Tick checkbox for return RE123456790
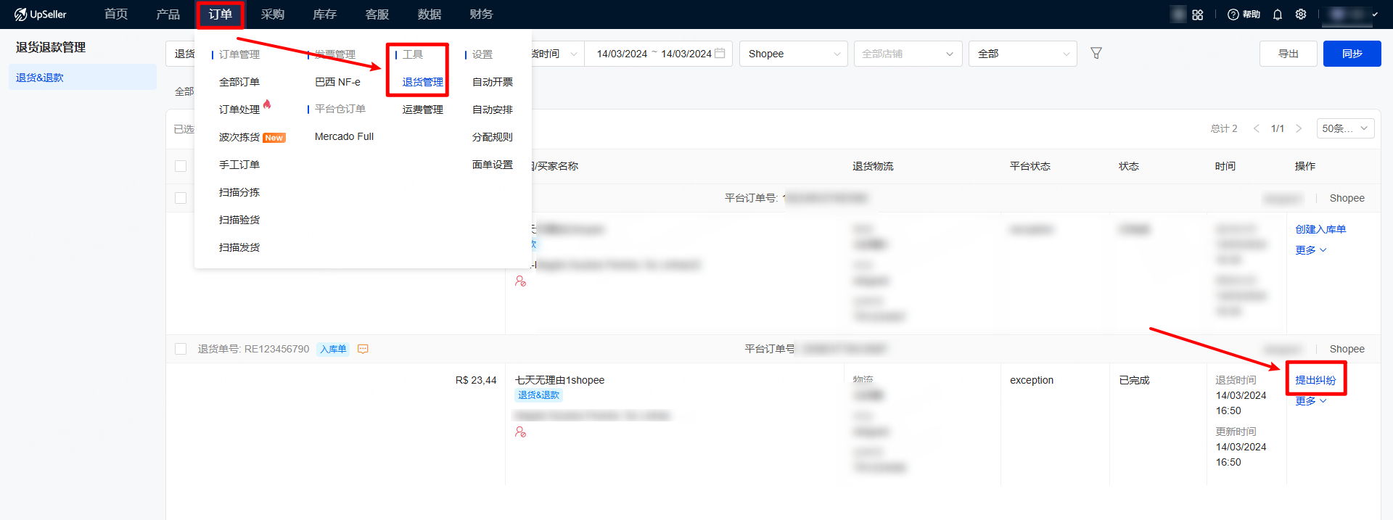The width and height of the screenshot is (1393, 520). (x=181, y=349)
